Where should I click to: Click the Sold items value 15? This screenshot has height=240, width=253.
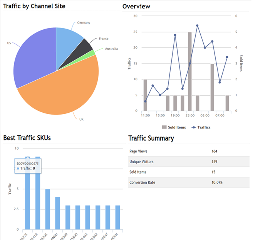pyautogui.click(x=213, y=172)
